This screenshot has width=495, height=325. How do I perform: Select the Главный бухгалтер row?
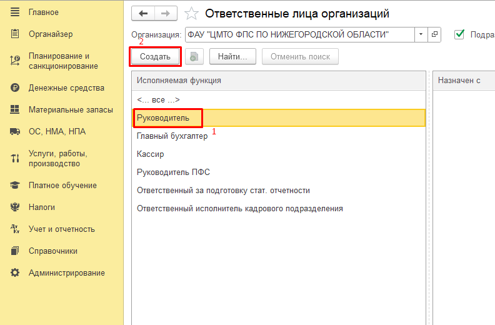tap(279, 136)
